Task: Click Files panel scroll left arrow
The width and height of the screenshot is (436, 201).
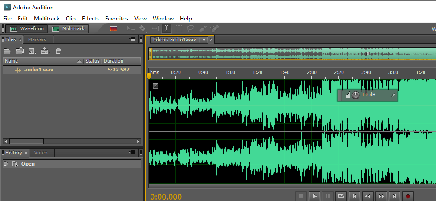Action: (x=5, y=141)
